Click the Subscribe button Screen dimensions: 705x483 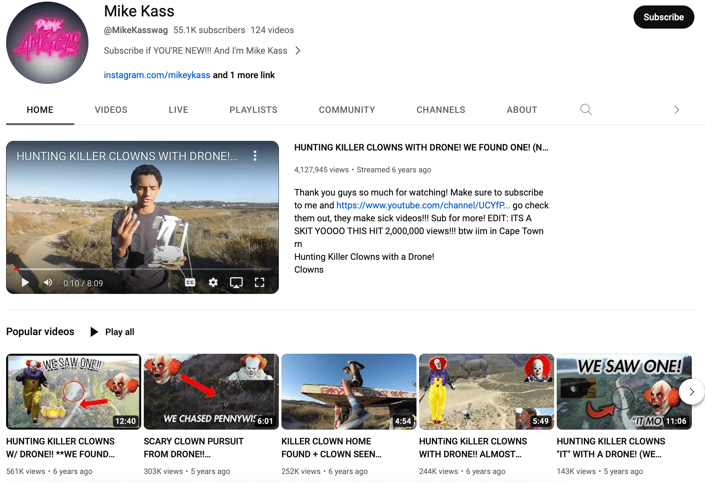click(664, 17)
